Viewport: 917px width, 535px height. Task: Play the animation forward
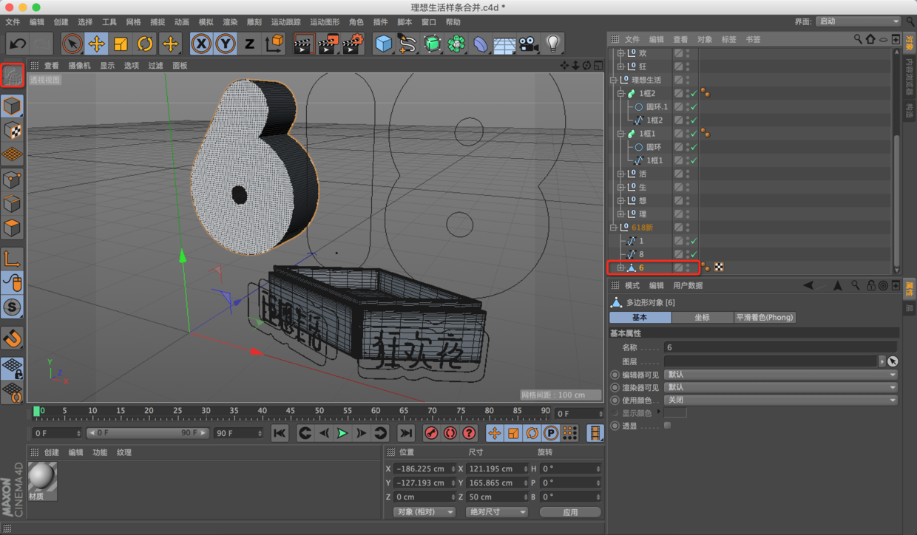point(342,433)
